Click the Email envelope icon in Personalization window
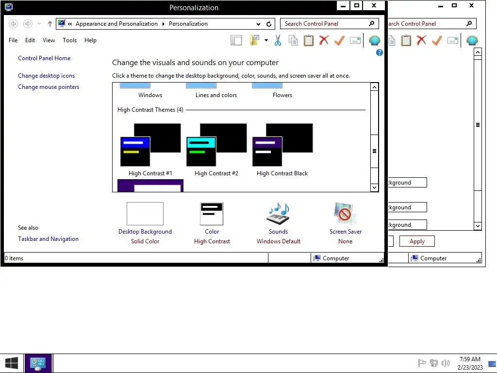This screenshot has width=497, height=373. [x=355, y=40]
